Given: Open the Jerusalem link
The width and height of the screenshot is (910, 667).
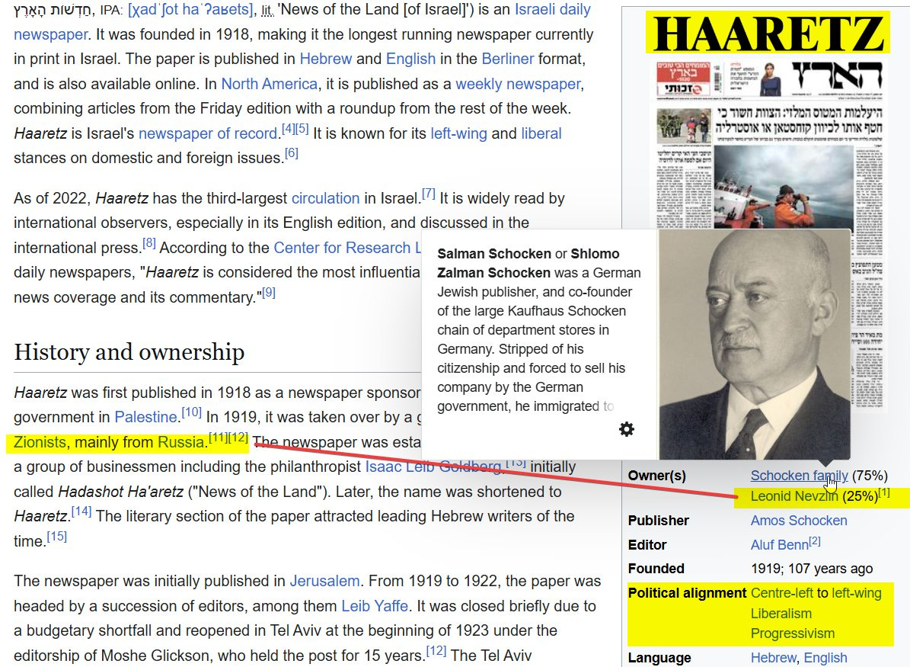Looking at the screenshot, I should tap(324, 581).
